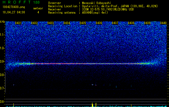
Task: Click the 1.1 kHz axis label
Action: coord(2,35)
